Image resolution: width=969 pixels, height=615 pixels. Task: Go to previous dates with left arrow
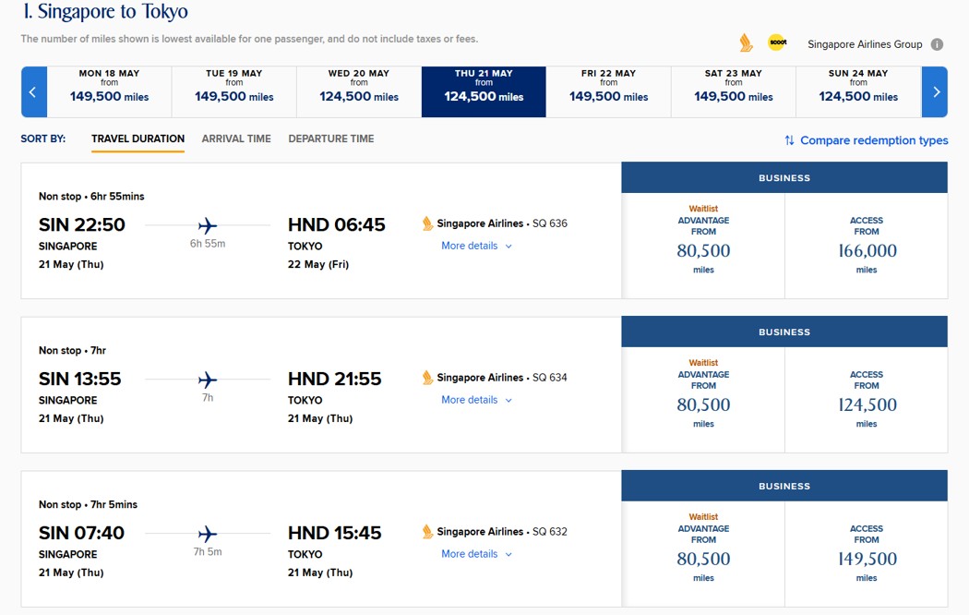33,92
